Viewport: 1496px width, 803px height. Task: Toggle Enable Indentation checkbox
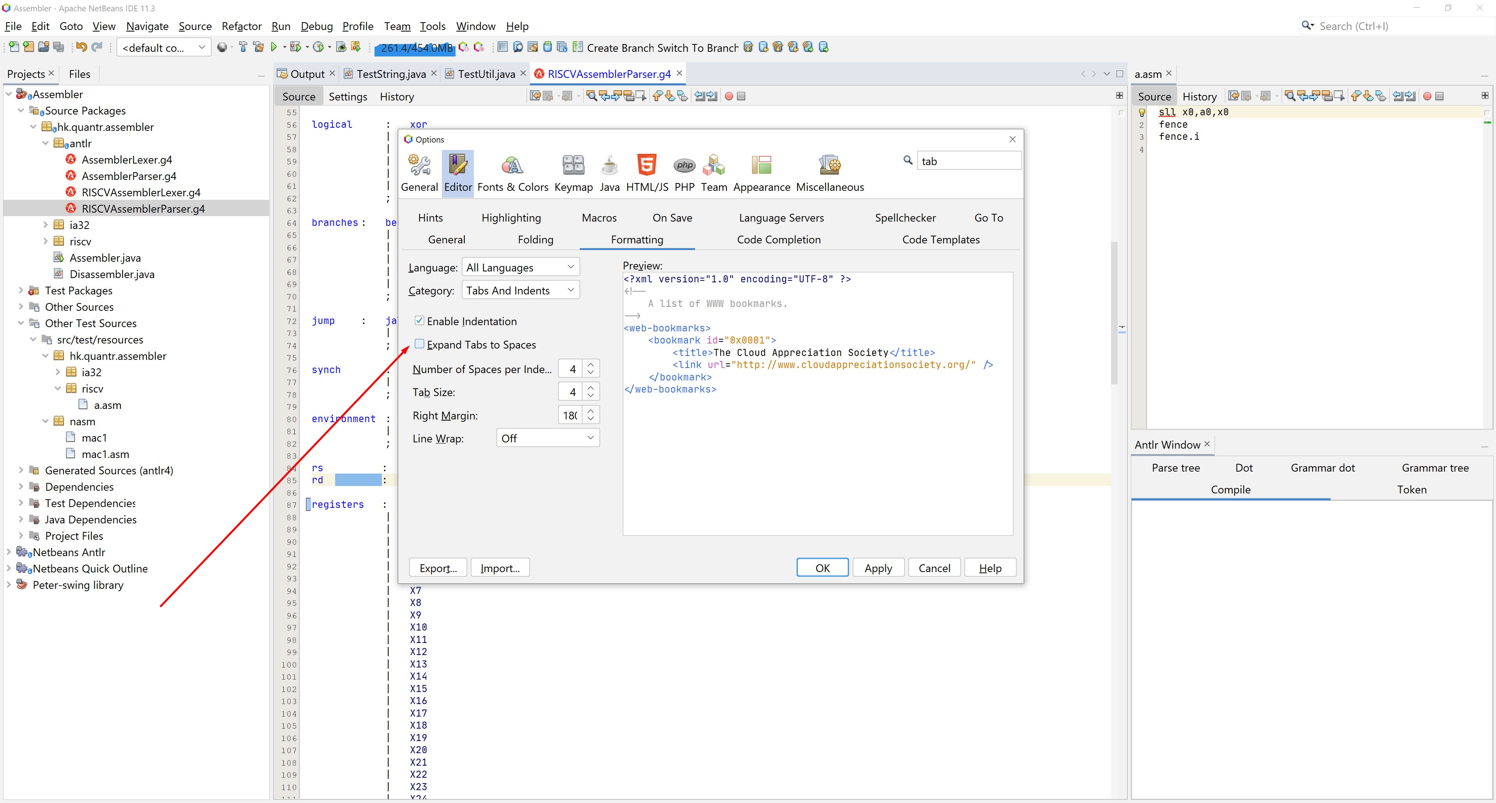(x=419, y=320)
